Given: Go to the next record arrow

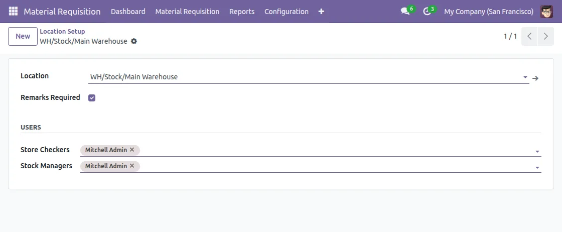Looking at the screenshot, I should click(x=545, y=37).
